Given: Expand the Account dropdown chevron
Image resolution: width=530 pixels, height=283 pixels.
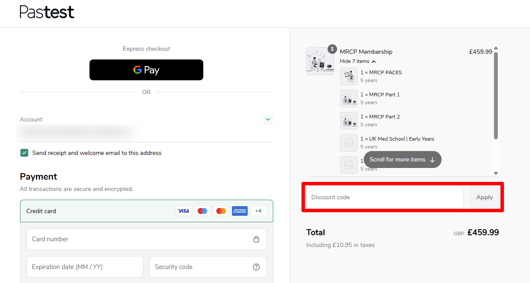Looking at the screenshot, I should click(268, 119).
